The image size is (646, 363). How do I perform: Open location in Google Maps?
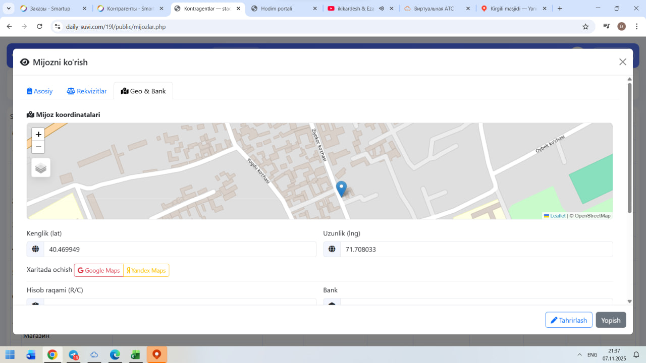[99, 270]
